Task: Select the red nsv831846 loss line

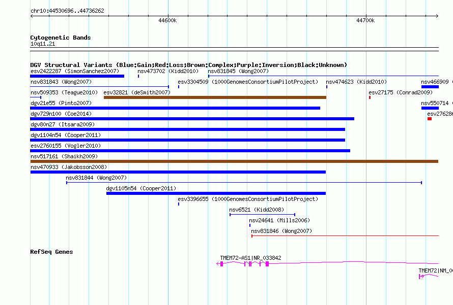Action: (x=345, y=236)
